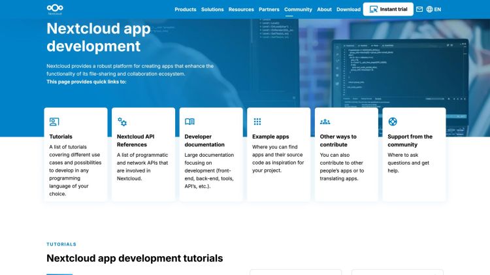Click the gears icon for API References
This screenshot has height=275, width=490.
pos(122,121)
